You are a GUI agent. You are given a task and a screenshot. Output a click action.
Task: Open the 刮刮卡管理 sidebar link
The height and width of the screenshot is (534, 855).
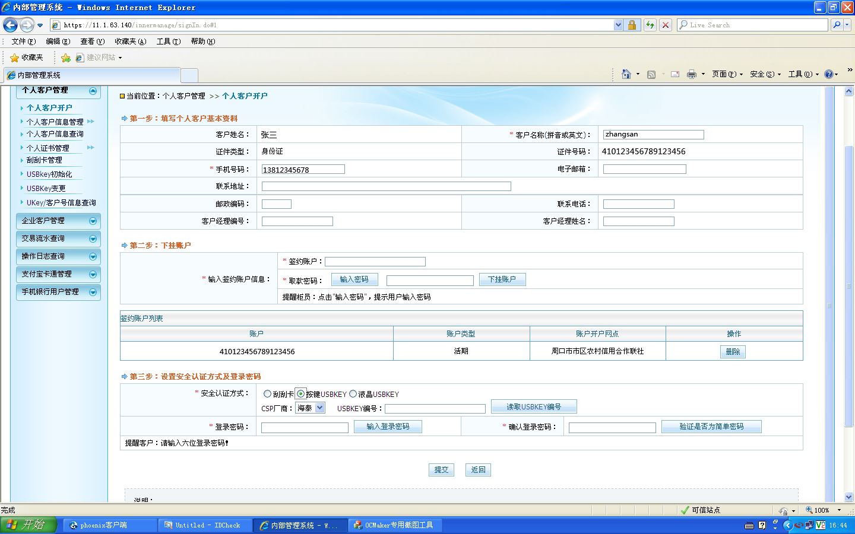click(x=44, y=160)
